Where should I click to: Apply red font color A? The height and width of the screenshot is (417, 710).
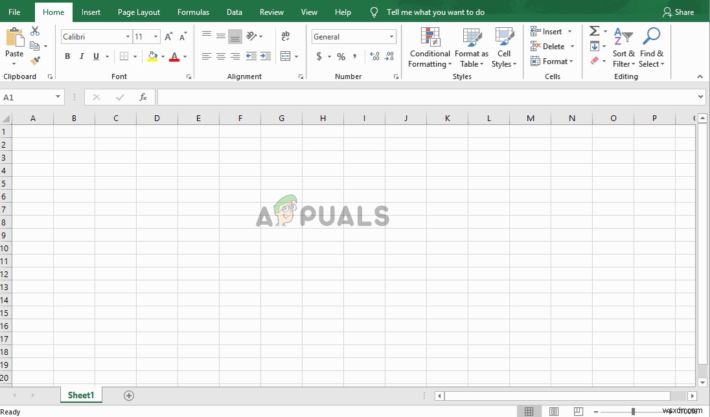coord(174,56)
